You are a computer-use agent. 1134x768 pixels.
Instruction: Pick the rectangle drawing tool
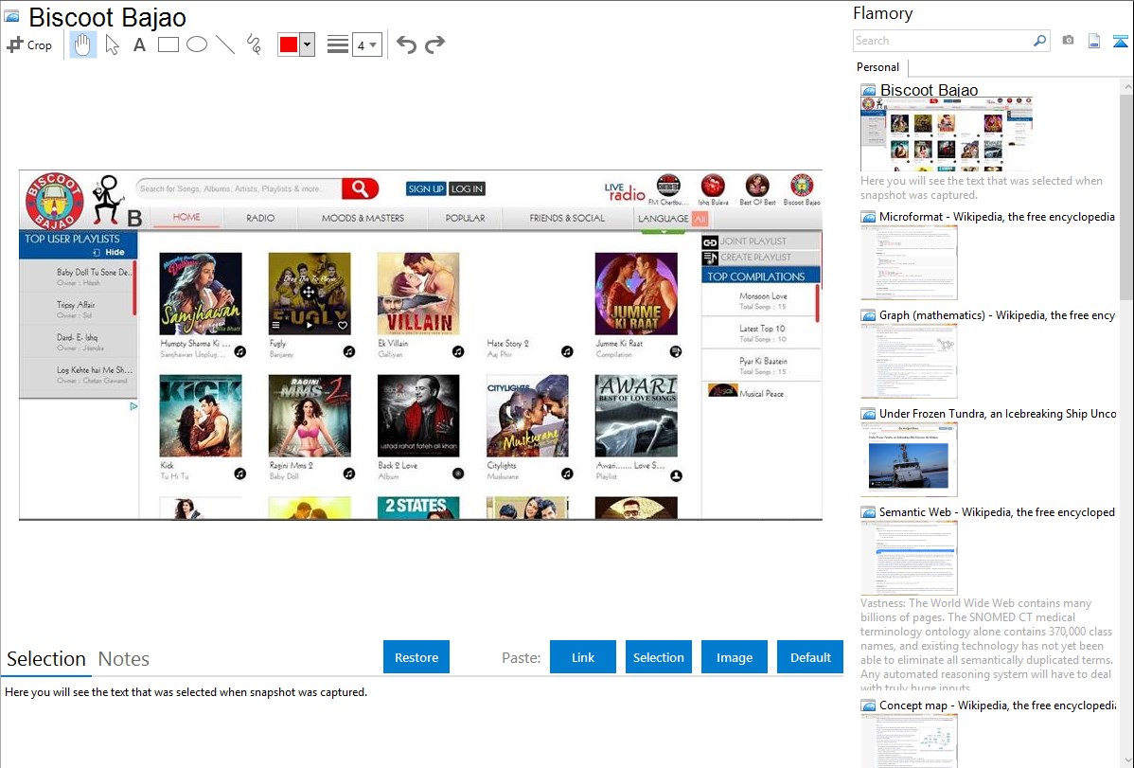pos(168,45)
